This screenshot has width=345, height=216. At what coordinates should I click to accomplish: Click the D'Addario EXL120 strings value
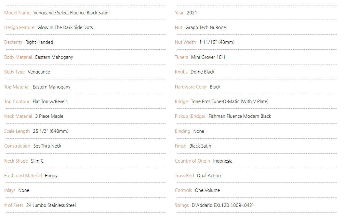click(x=222, y=205)
